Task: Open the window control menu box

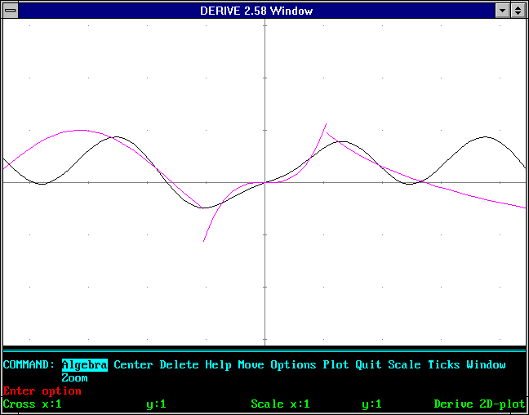Action: click(11, 11)
